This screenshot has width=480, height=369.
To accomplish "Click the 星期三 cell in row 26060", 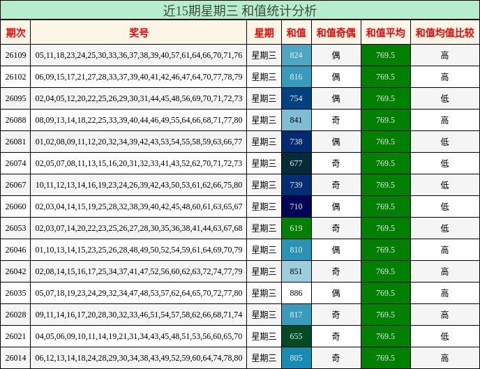I will (264, 206).
